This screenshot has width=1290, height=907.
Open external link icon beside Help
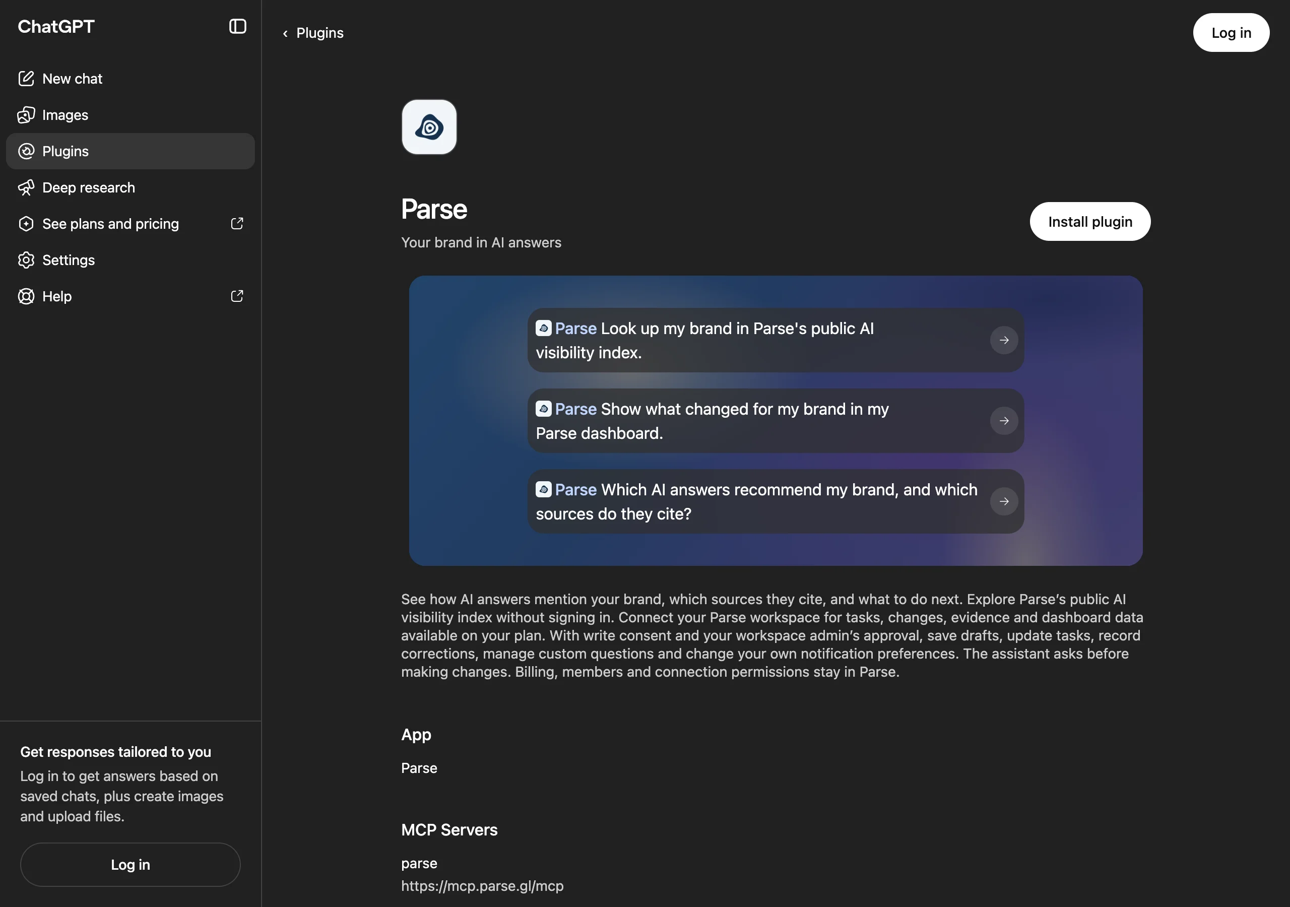237,296
